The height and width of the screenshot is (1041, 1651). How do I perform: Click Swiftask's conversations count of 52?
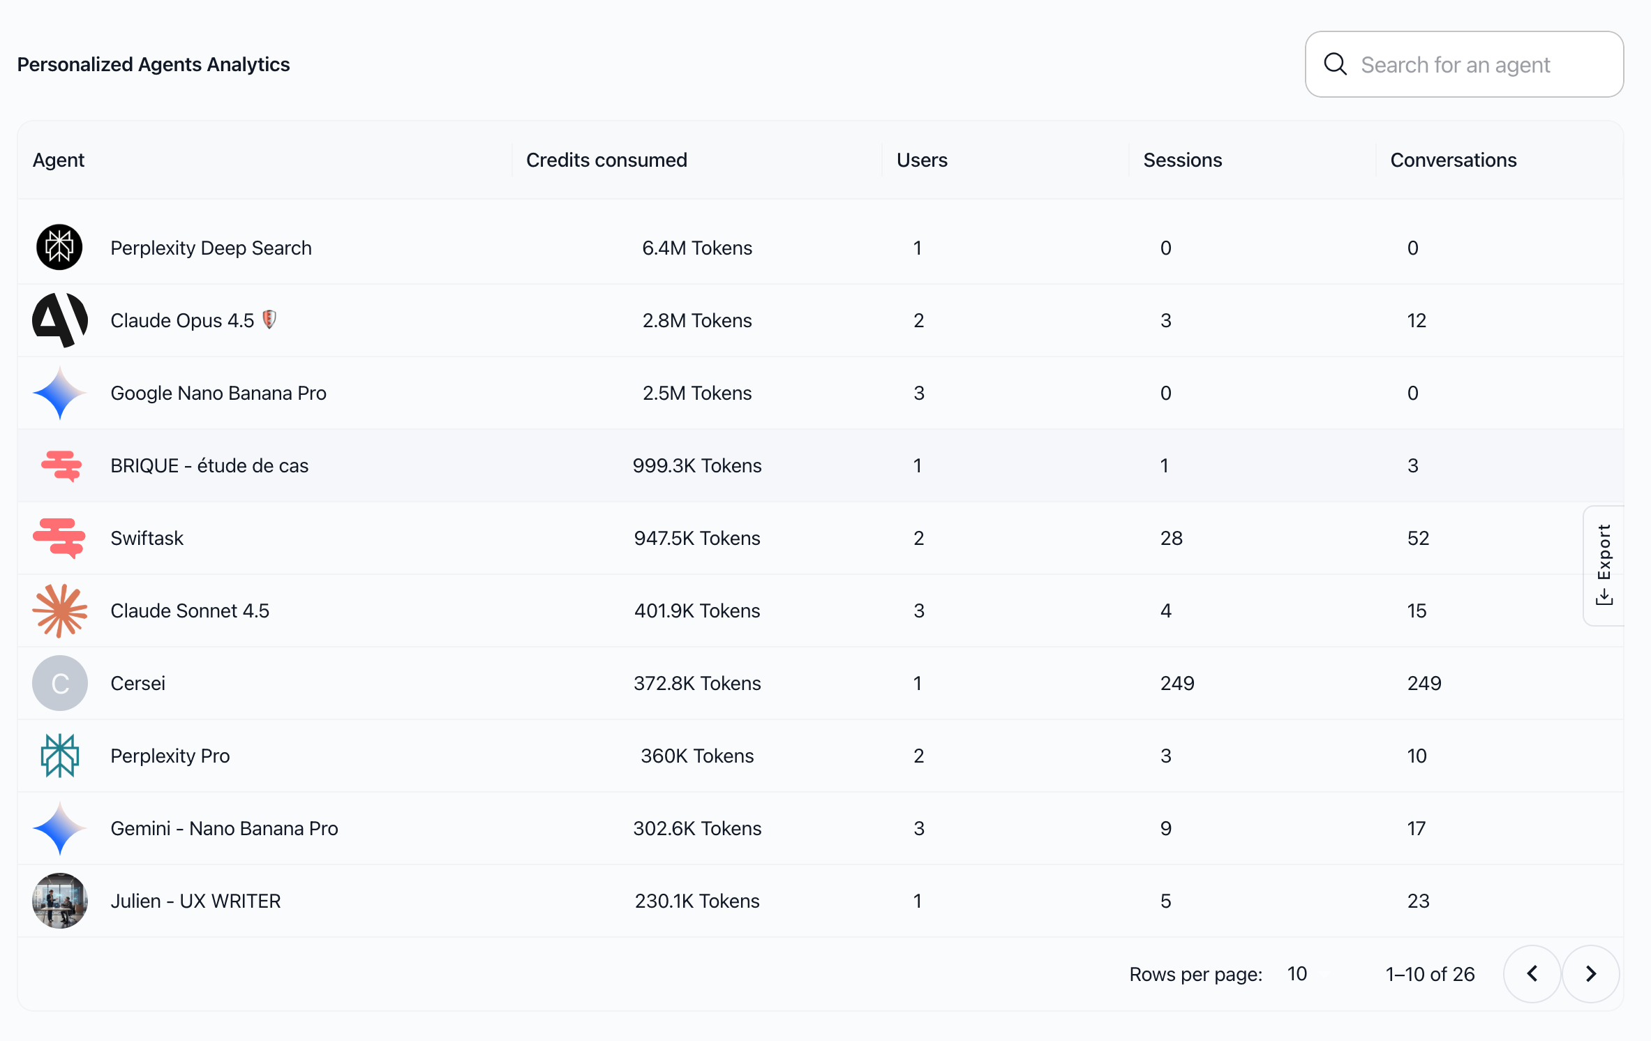[1419, 538]
